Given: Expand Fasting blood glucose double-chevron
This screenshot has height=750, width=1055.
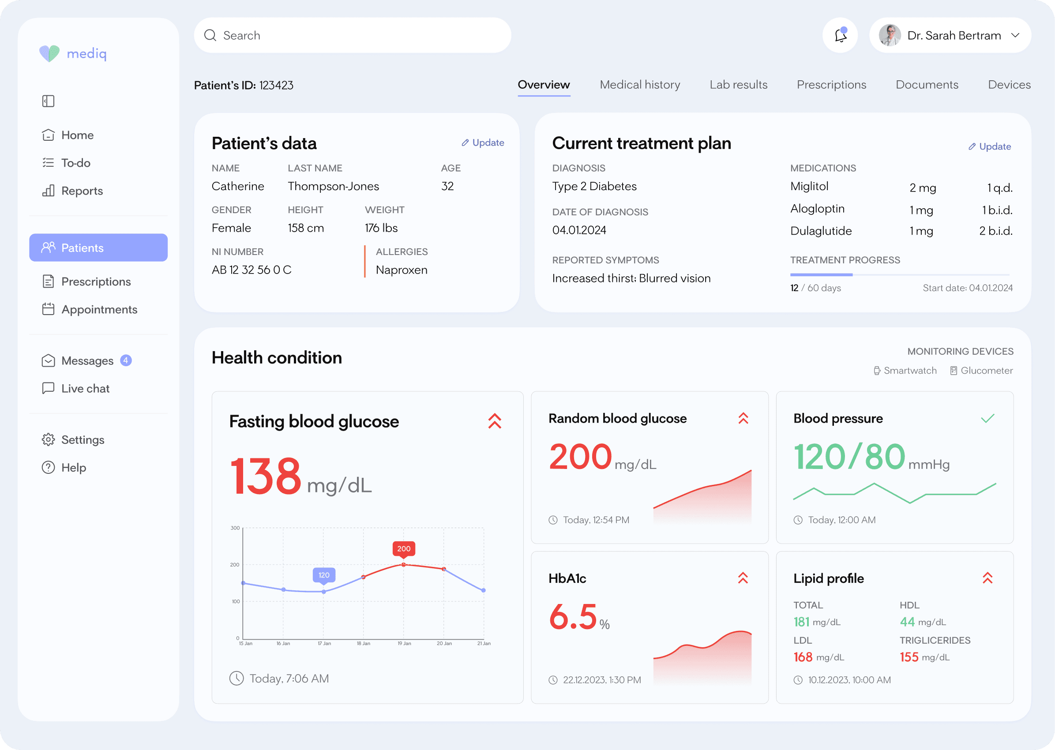Looking at the screenshot, I should click(494, 421).
